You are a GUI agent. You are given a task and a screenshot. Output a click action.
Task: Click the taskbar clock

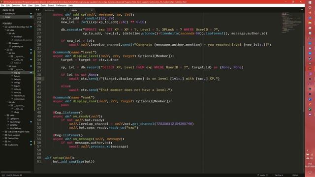point(310,165)
